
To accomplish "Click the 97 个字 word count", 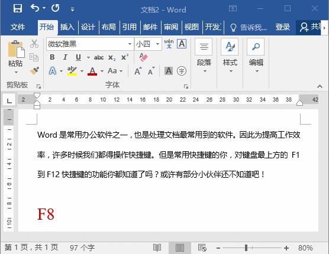I will pos(82,248).
